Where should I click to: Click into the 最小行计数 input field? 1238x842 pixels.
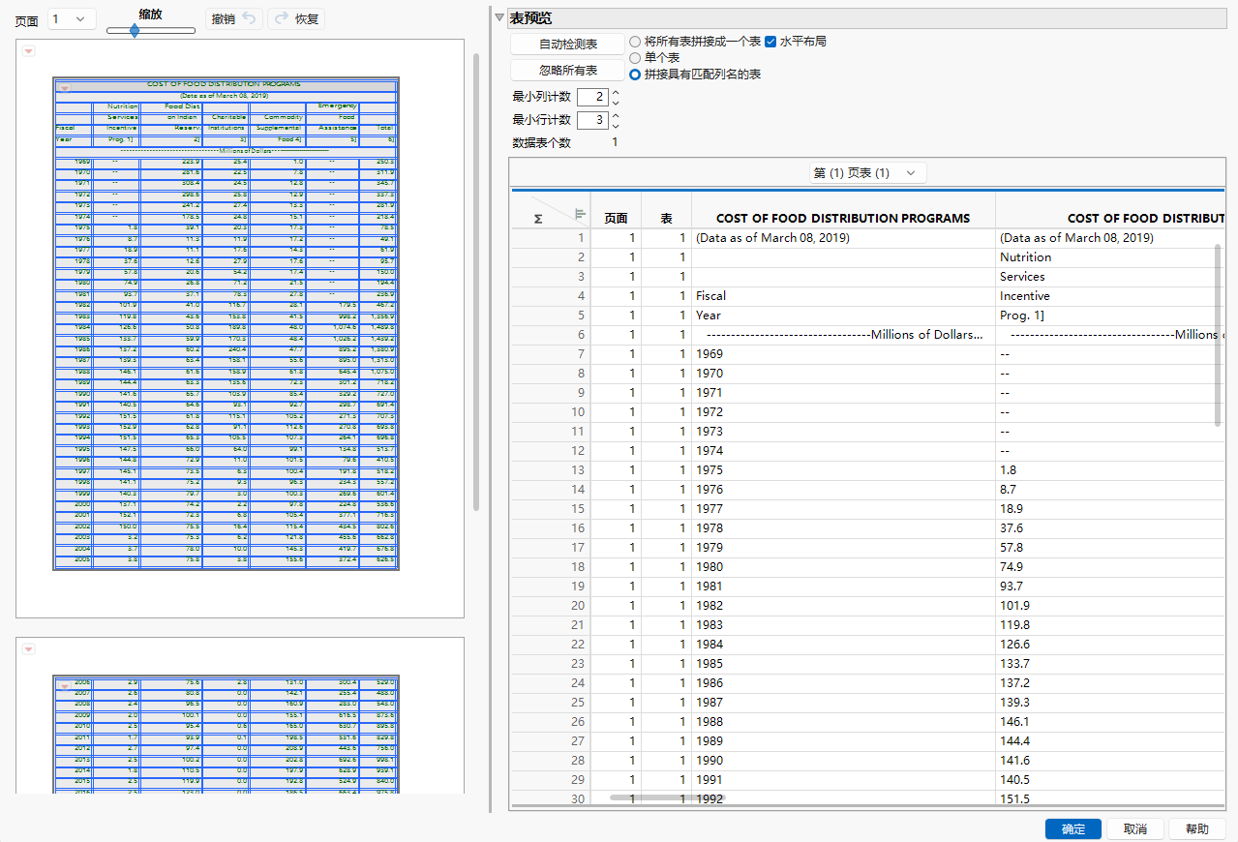tap(591, 120)
